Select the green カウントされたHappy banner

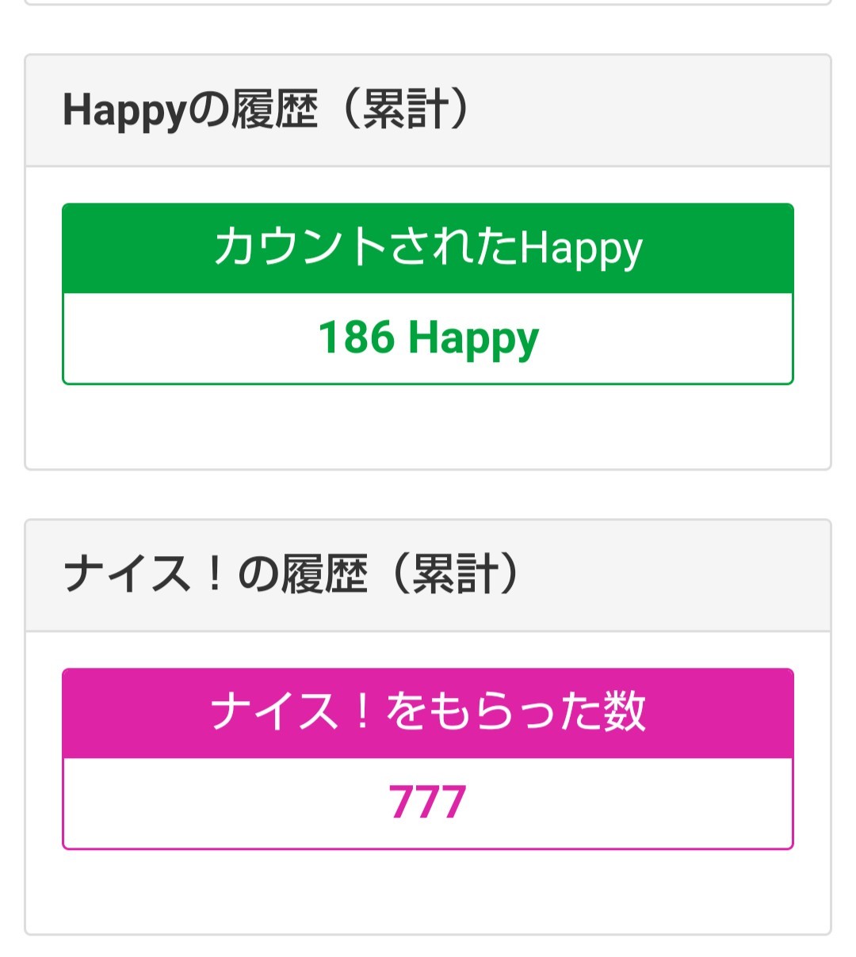point(428,248)
